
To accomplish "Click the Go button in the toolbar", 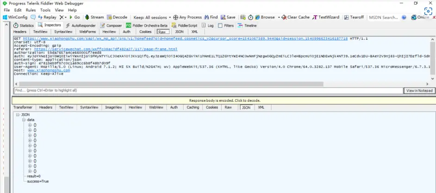I will [x=75, y=17].
